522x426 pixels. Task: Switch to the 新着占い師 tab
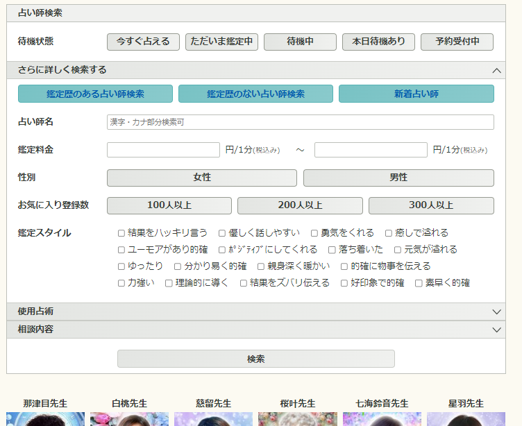click(416, 94)
